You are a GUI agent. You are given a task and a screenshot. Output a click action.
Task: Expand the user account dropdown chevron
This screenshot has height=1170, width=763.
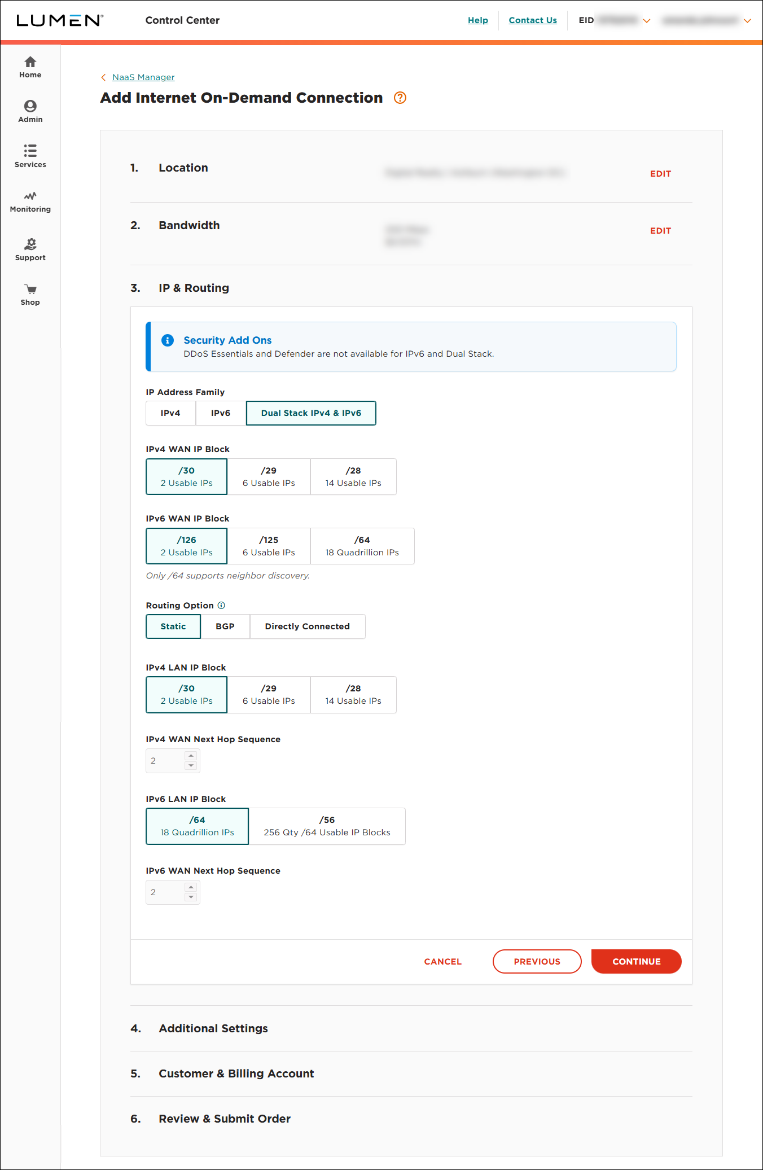(x=747, y=21)
